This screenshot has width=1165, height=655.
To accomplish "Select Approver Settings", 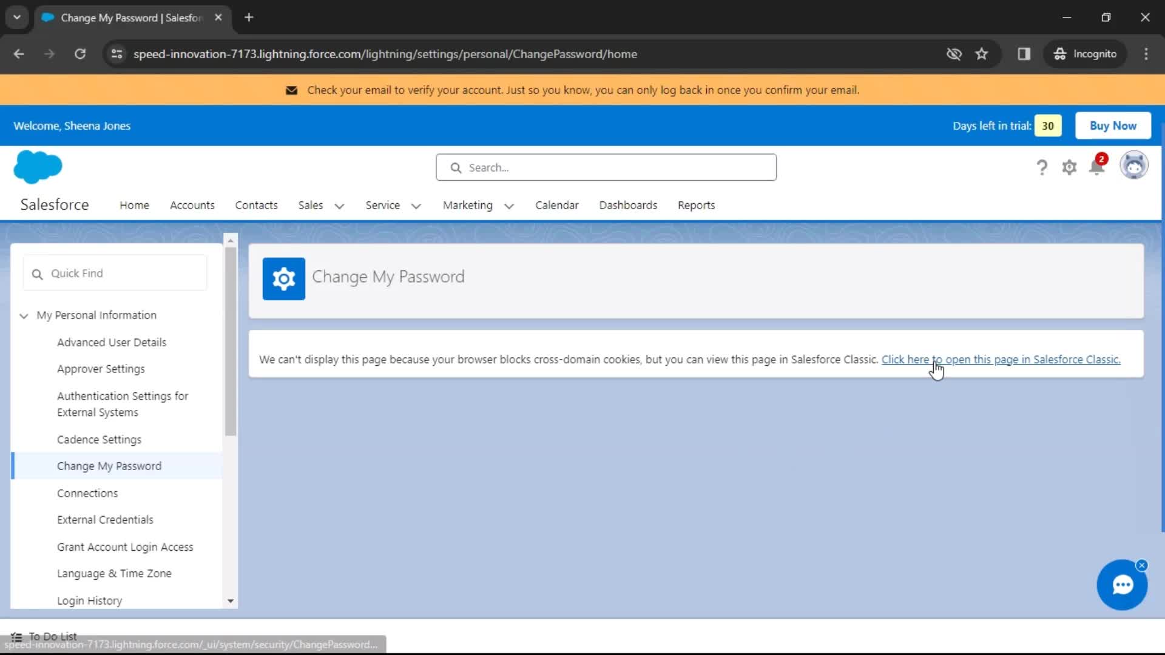I will click(x=101, y=369).
